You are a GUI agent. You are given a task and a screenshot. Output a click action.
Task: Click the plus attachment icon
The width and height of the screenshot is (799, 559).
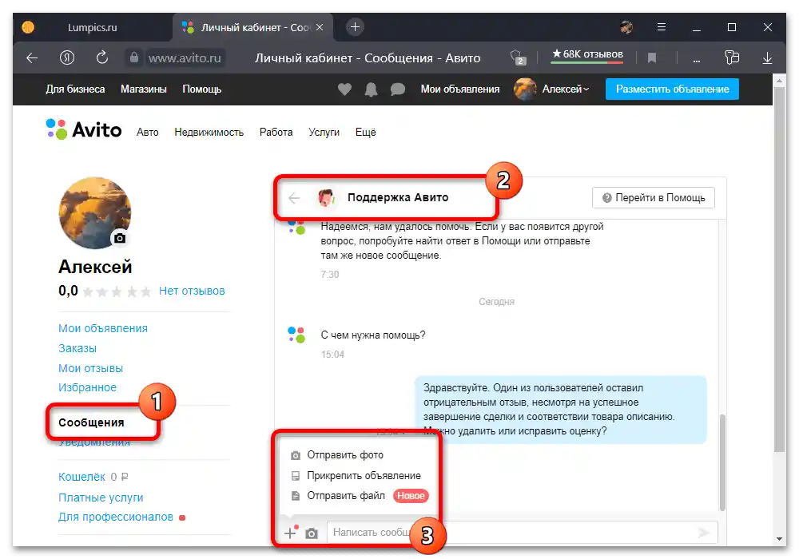(x=290, y=533)
